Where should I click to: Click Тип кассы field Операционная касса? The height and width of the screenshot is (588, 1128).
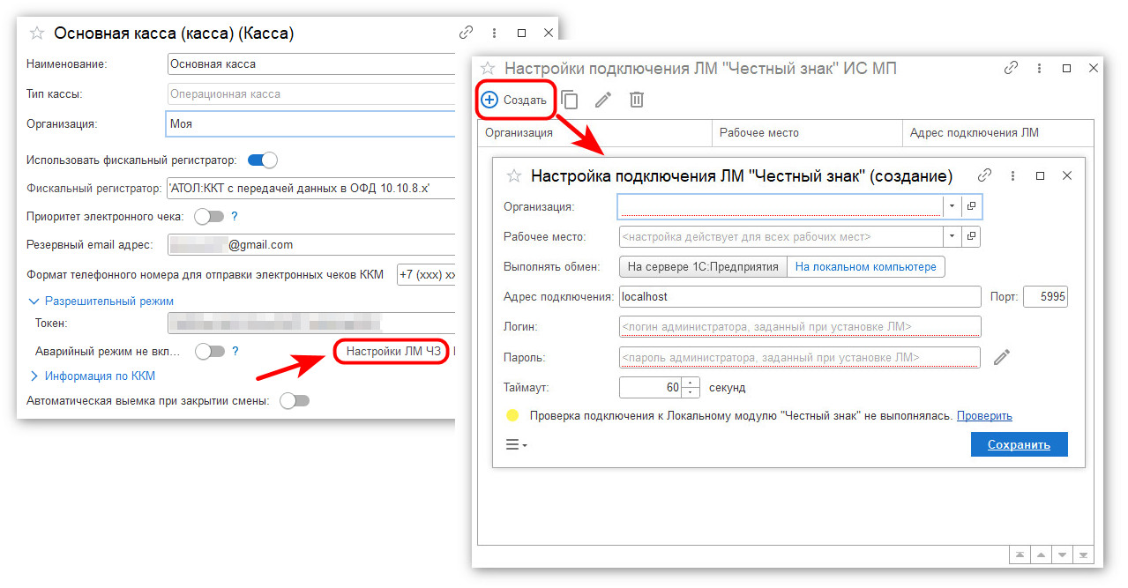[x=311, y=93]
